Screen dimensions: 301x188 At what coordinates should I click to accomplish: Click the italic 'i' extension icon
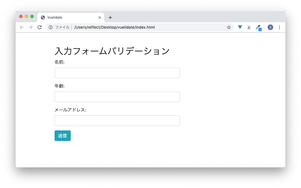pyautogui.click(x=249, y=27)
